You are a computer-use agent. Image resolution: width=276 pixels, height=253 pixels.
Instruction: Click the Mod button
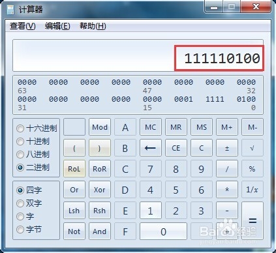pyautogui.click(x=100, y=127)
